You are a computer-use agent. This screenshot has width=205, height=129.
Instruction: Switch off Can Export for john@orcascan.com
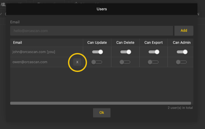(154, 52)
